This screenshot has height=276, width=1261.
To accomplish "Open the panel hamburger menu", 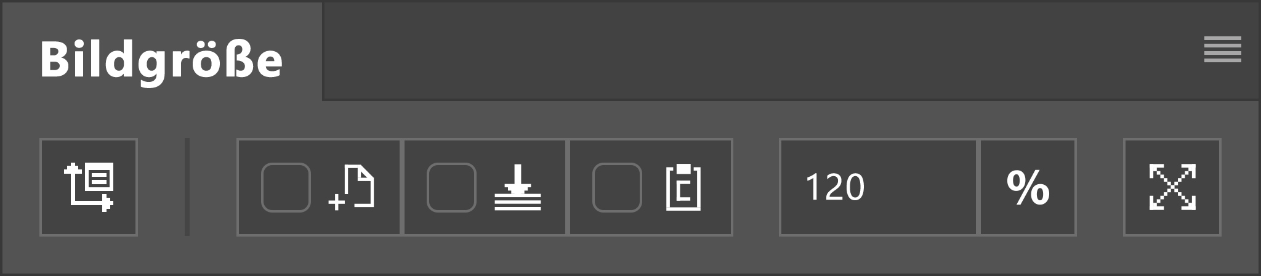I will coord(1222,50).
